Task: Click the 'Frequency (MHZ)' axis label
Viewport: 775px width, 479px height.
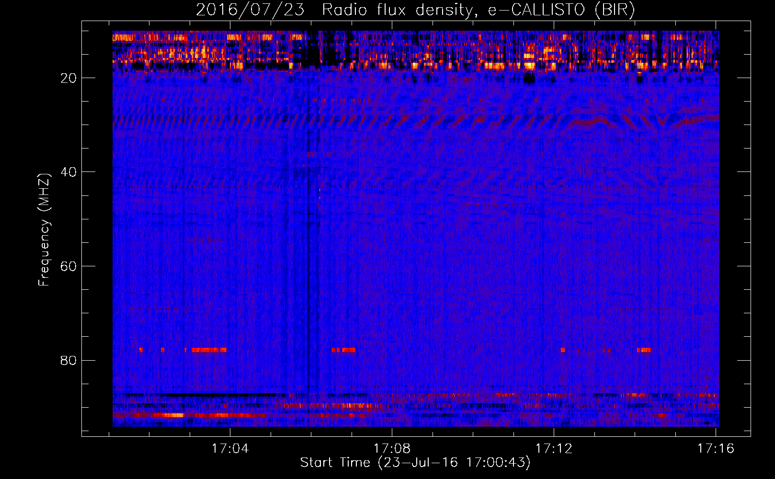Action: 44,230
